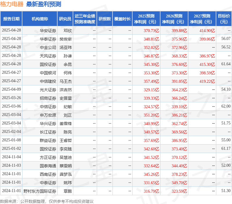
Task: Select the 覆盖时长 column header
Action: tap(122, 19)
